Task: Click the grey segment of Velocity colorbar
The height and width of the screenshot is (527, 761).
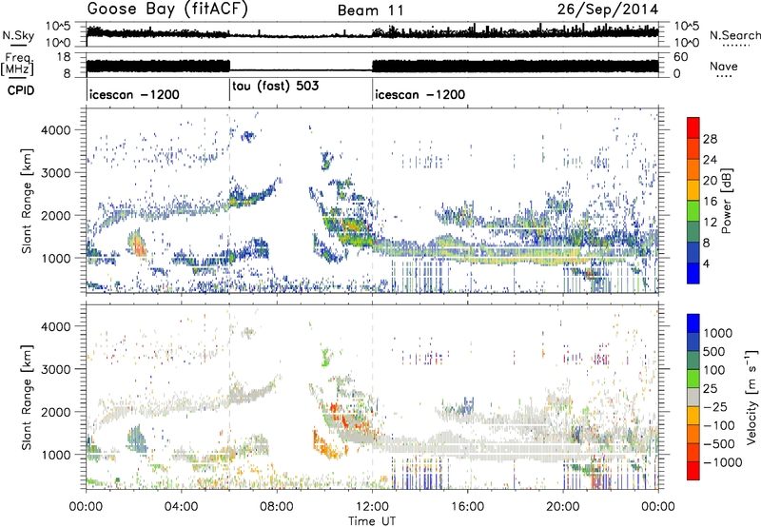Action: point(693,398)
